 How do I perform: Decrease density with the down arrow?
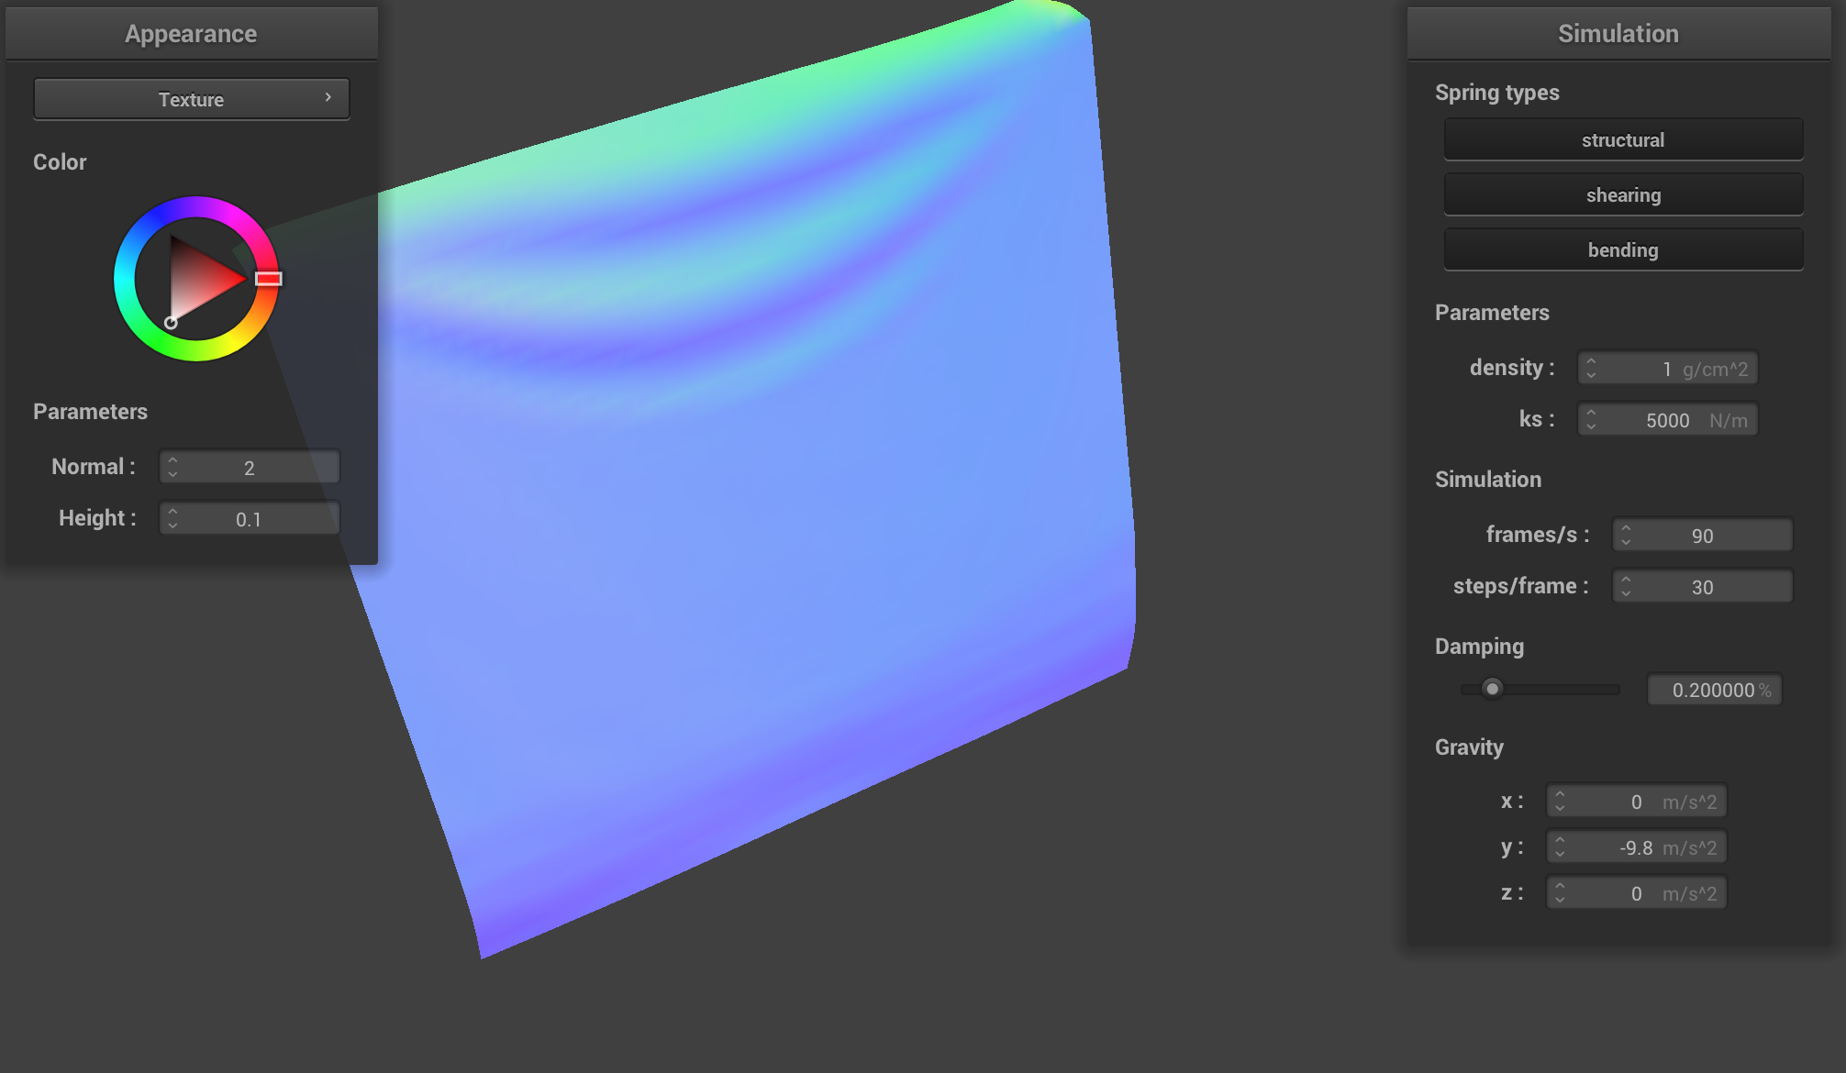click(x=1591, y=375)
